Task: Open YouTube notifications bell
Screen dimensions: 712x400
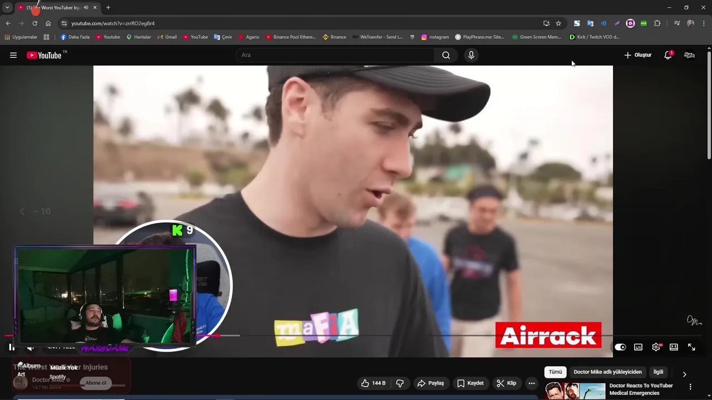Action: point(668,55)
